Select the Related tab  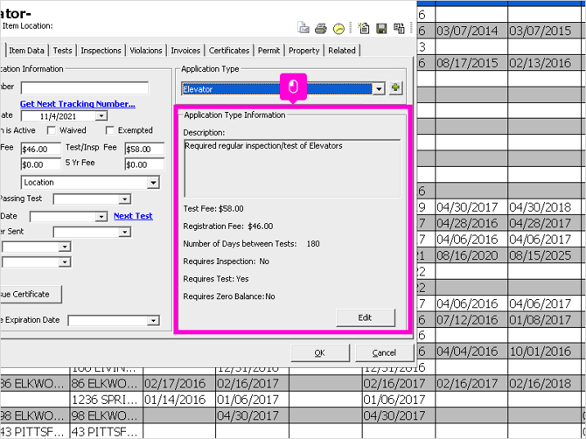[342, 50]
